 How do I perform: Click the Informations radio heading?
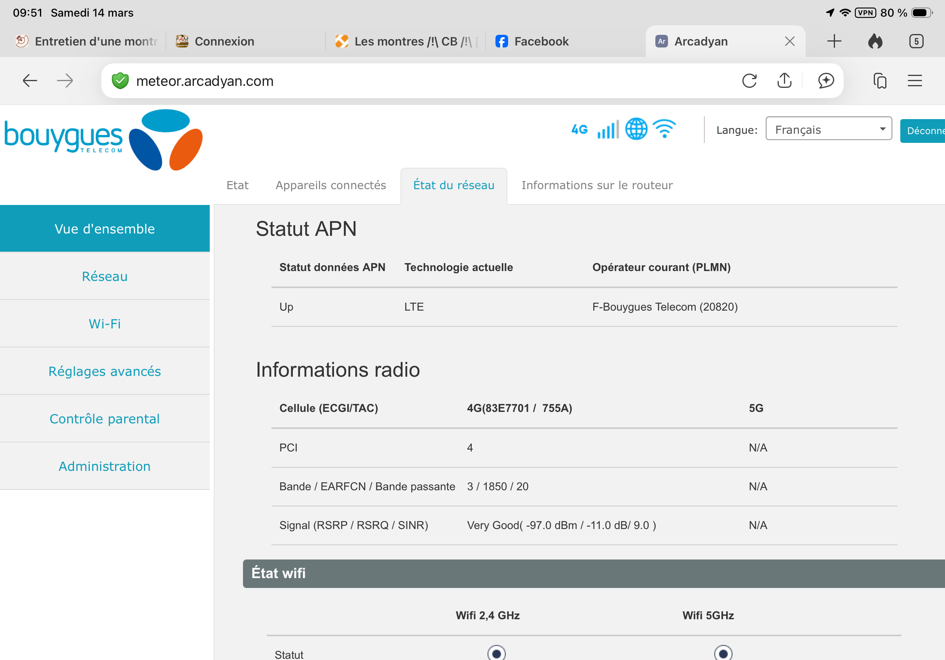click(x=338, y=370)
